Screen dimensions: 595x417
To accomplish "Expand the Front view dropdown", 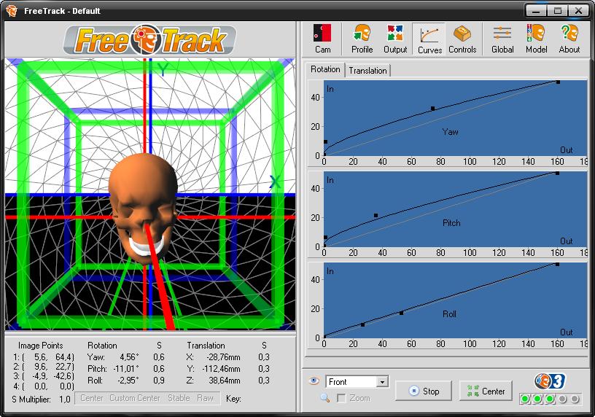I will pos(383,382).
